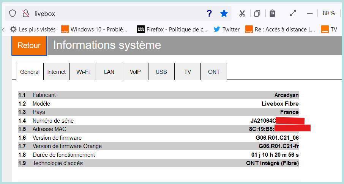This screenshot has width=344, height=184.
Task: Click the address bar showing livebox
Action: pos(114,13)
